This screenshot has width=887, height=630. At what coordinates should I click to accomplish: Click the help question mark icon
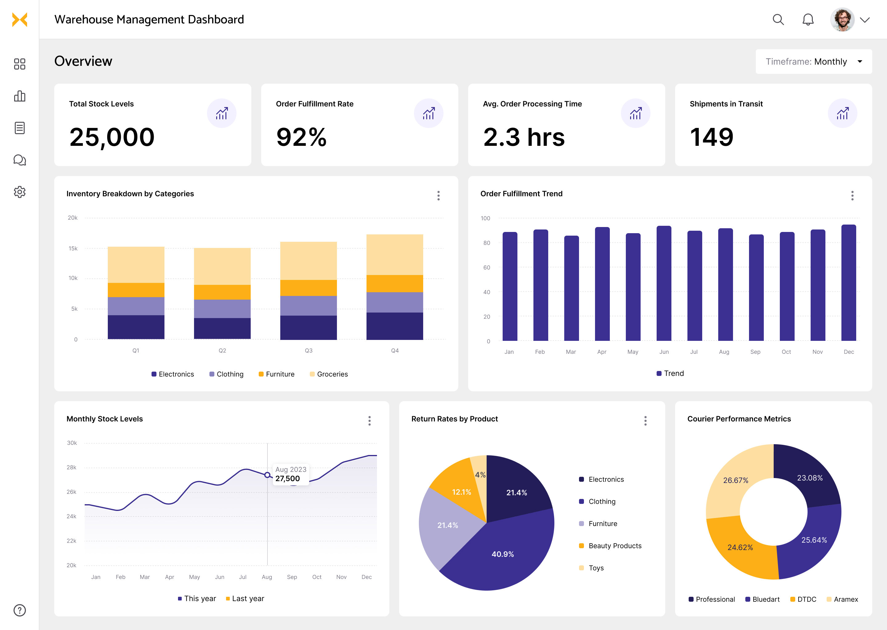pos(19,610)
